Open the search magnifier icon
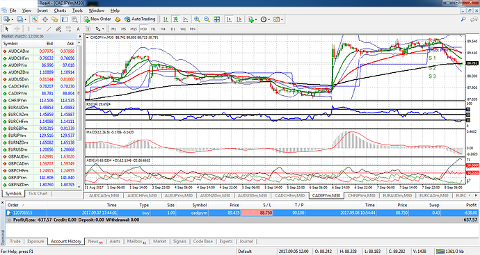The height and width of the screenshot is (255, 480). pos(463,19)
